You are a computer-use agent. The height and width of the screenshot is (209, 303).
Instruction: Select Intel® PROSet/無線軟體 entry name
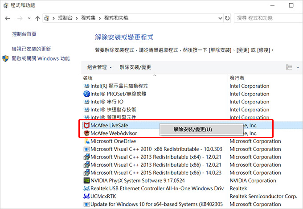118,94
